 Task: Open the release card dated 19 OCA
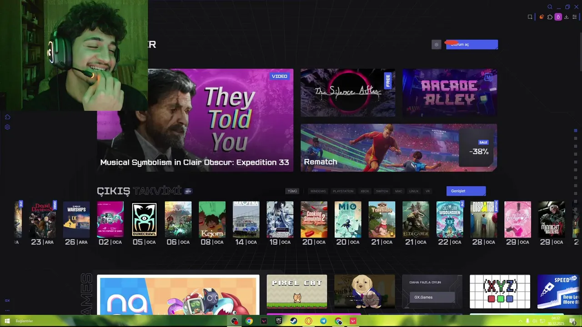pyautogui.click(x=280, y=219)
